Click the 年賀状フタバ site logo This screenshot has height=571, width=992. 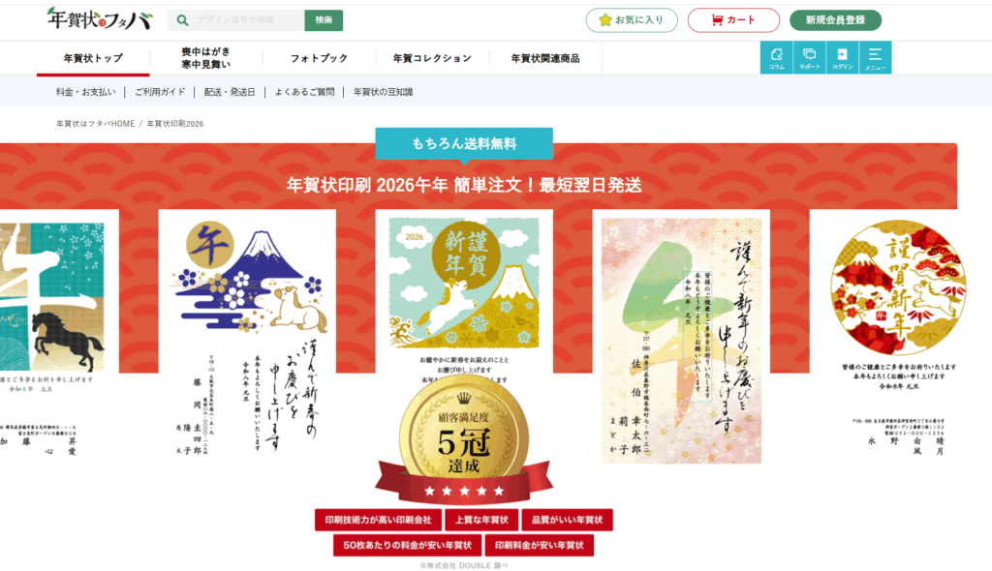(x=100, y=19)
